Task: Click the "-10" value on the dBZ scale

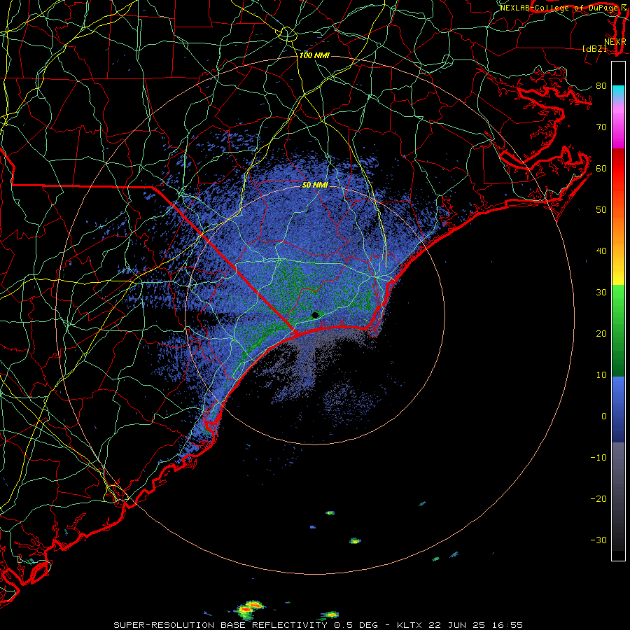Action: (598, 457)
